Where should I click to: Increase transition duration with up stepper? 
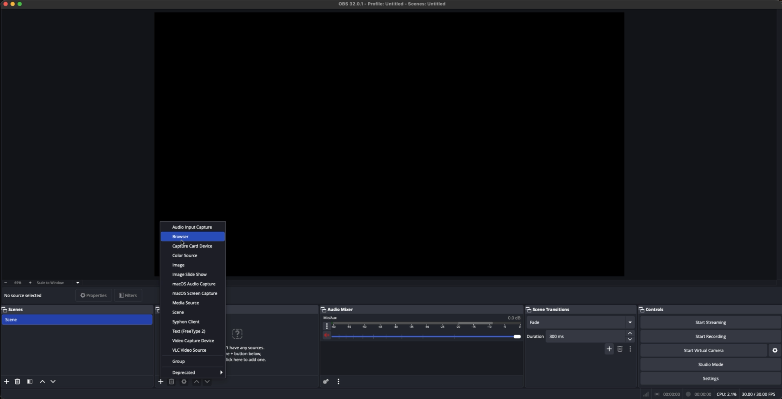point(630,333)
